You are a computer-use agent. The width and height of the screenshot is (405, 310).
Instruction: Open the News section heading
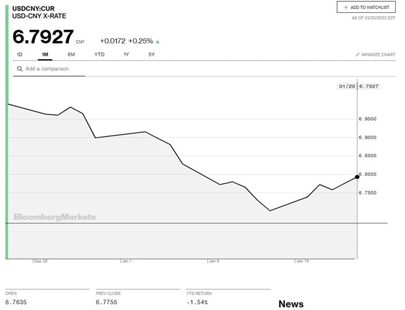291,304
